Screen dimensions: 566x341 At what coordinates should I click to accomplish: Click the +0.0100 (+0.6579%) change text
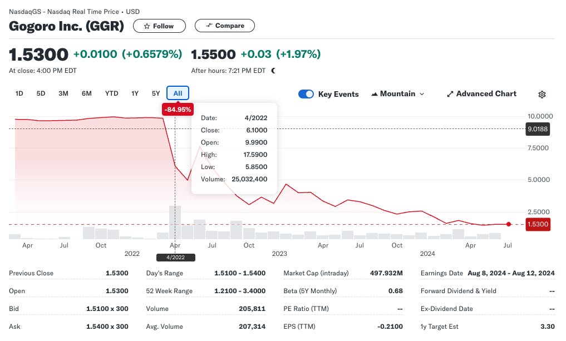coord(128,54)
